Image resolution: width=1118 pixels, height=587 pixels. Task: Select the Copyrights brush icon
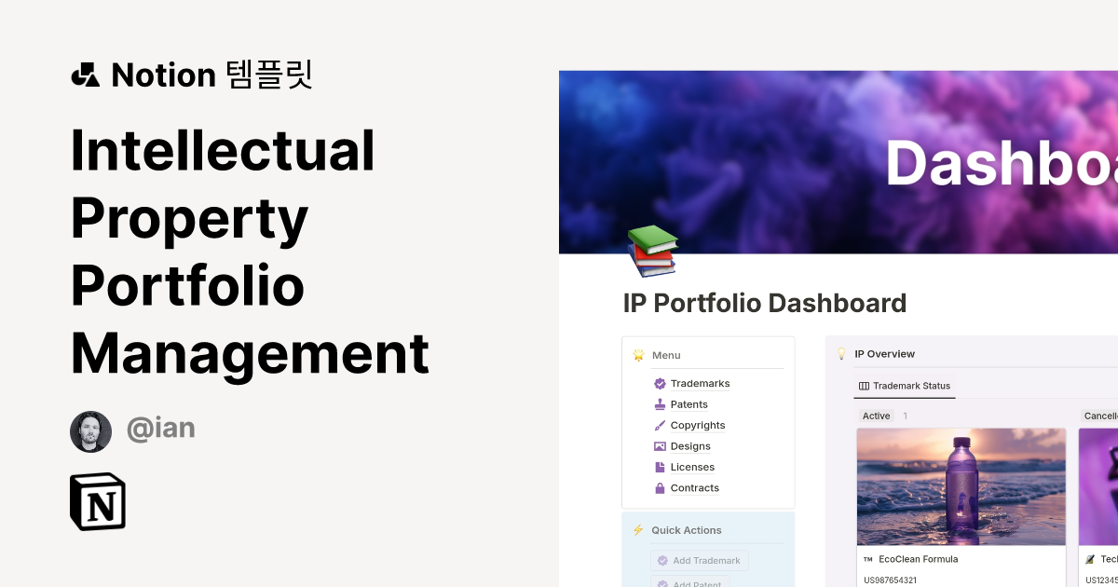pos(660,425)
